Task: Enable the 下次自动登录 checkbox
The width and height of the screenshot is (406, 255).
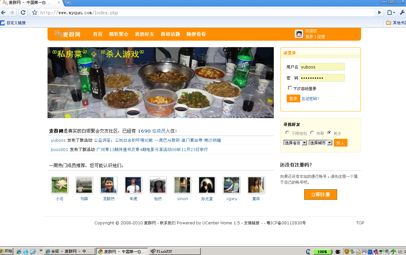Action: coord(290,88)
